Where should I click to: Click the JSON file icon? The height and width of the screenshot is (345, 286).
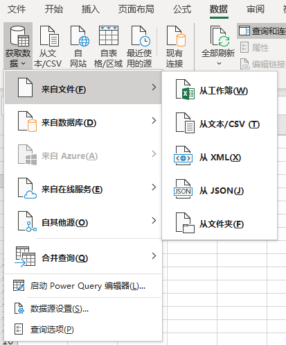pos(183,189)
